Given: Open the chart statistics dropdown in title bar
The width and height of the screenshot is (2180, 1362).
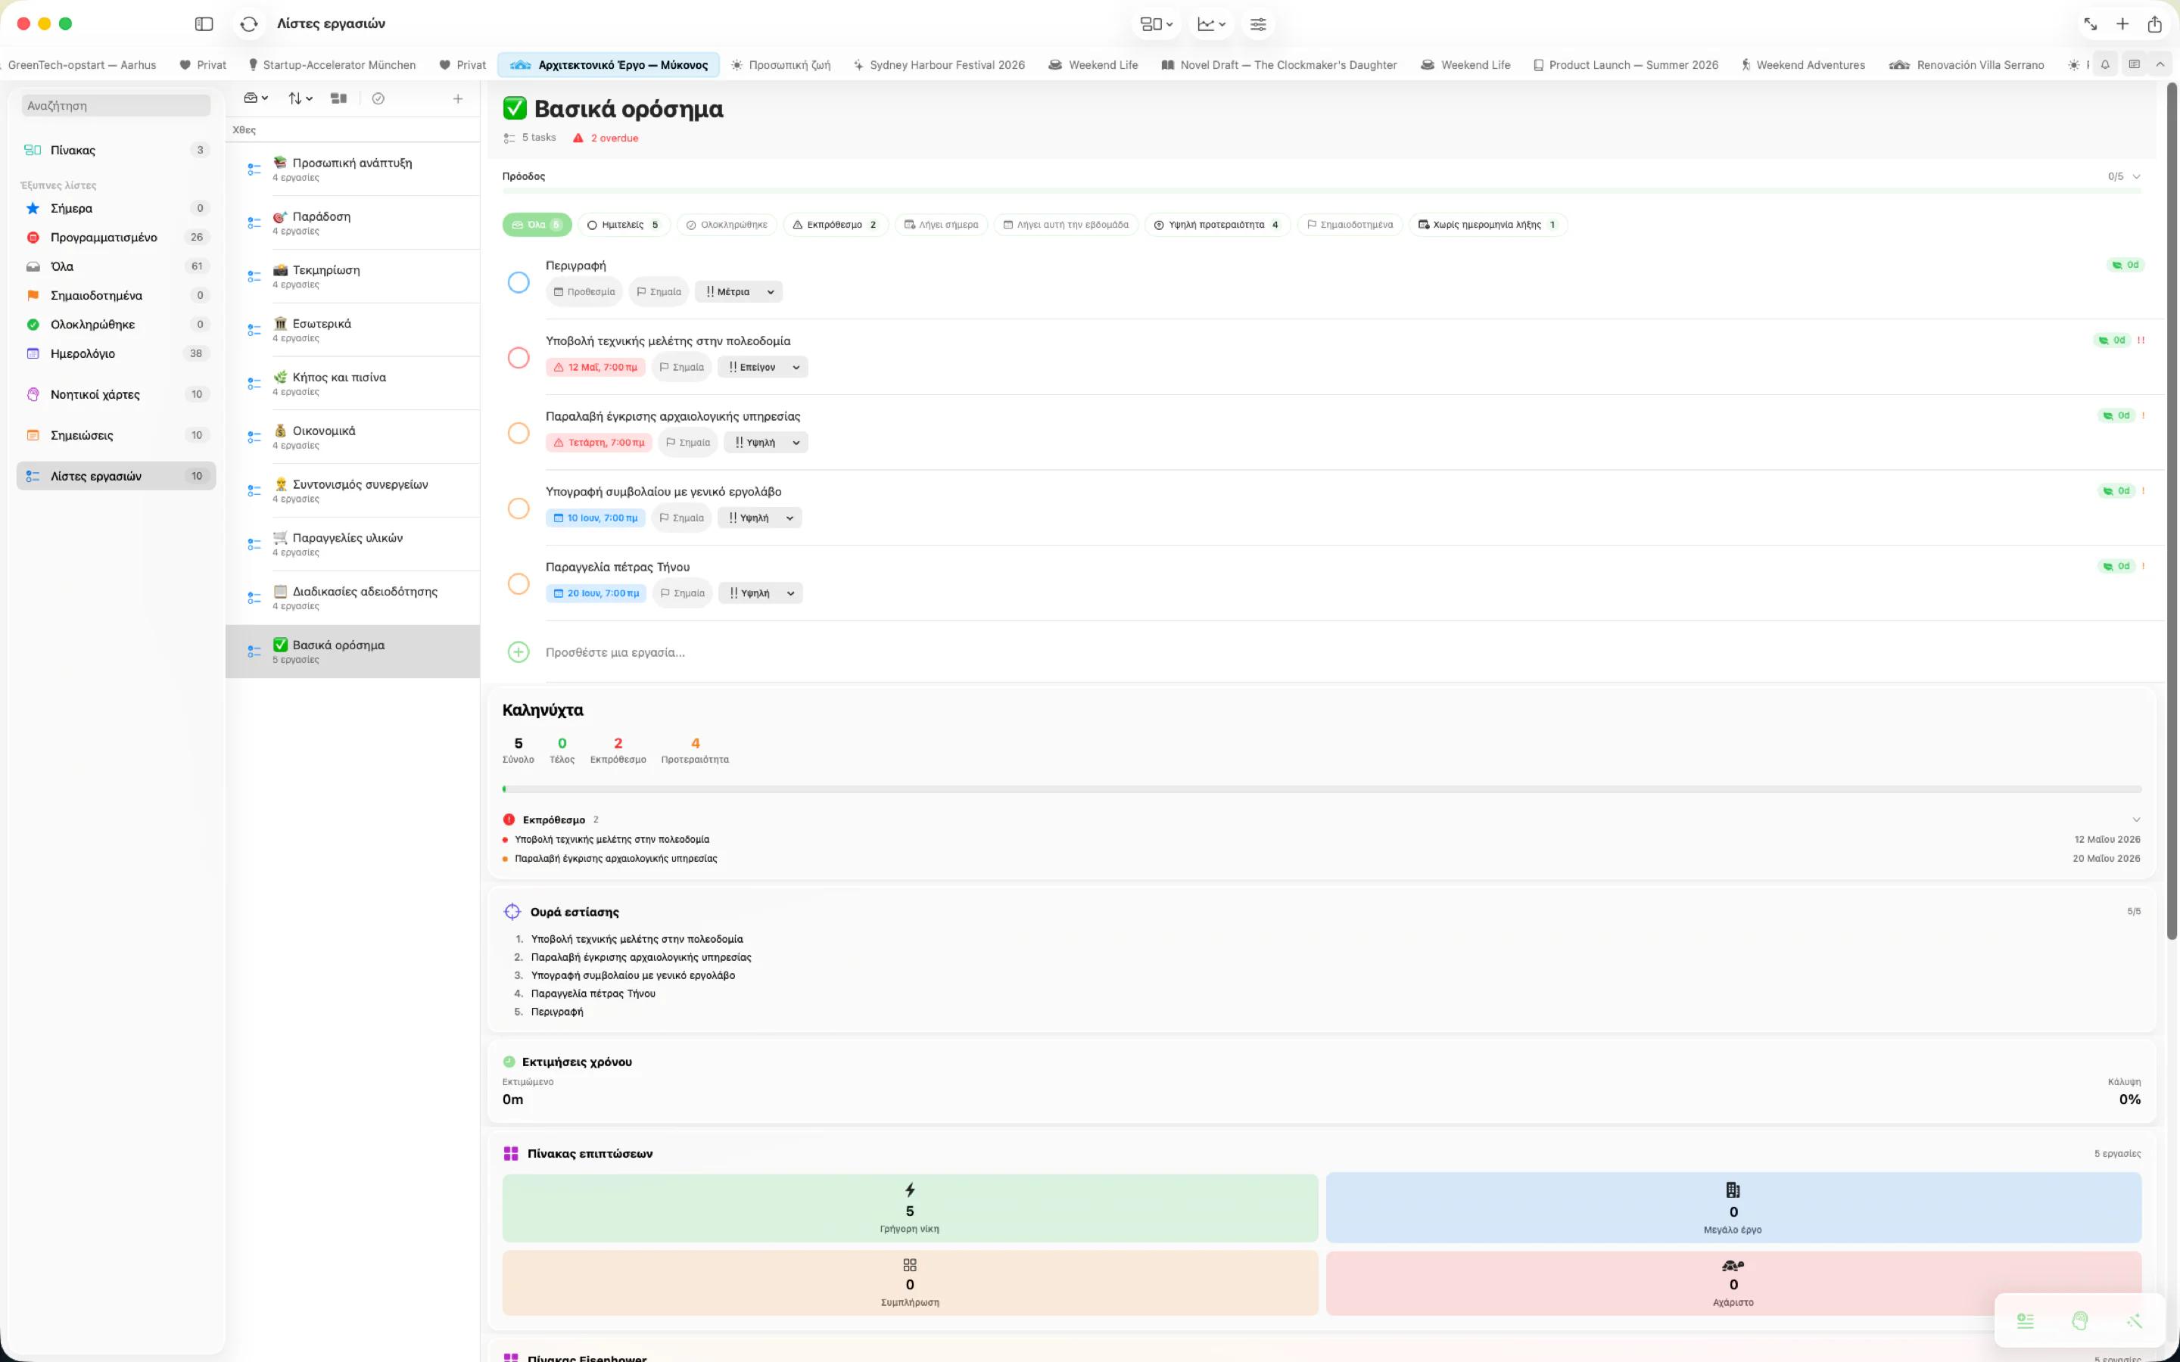Looking at the screenshot, I should (x=1210, y=24).
